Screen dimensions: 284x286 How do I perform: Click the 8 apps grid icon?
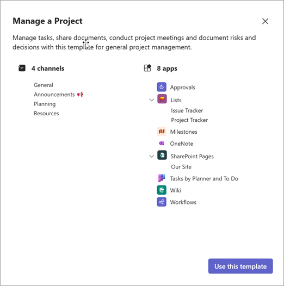point(147,68)
